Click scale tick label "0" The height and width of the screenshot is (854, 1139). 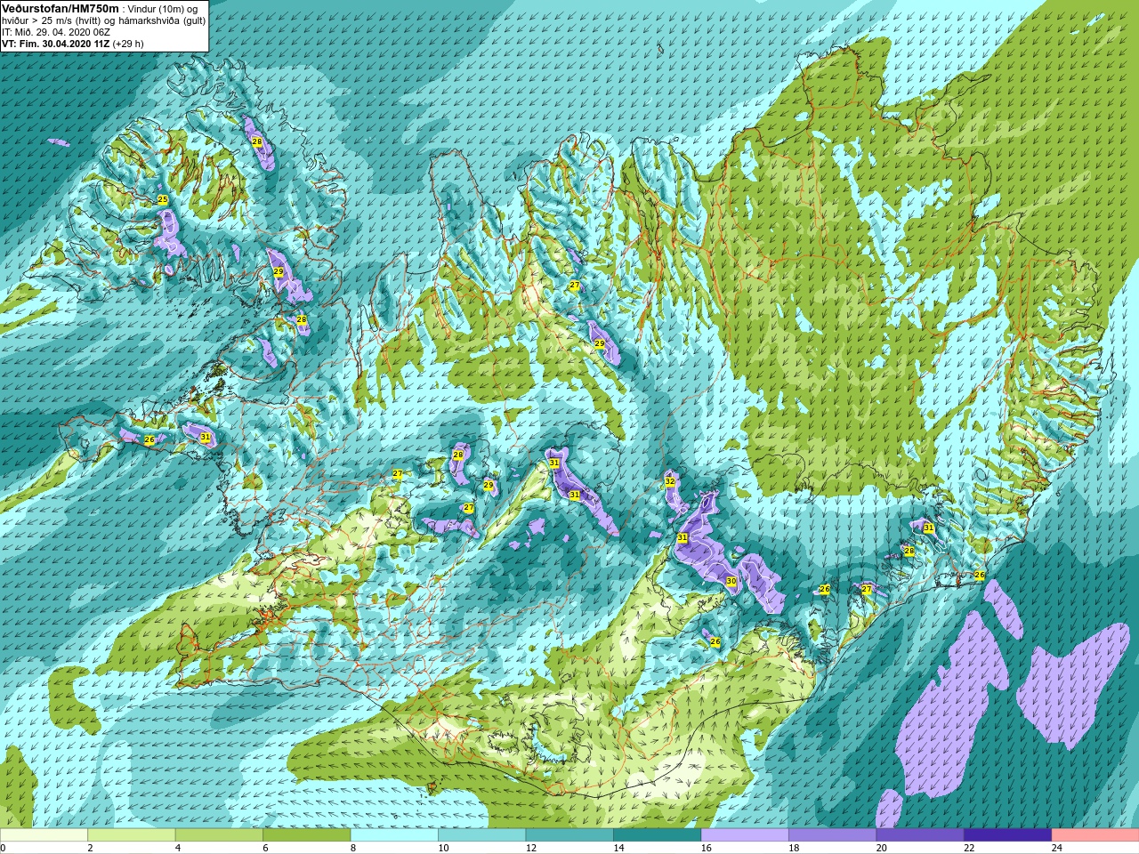tap(3, 848)
